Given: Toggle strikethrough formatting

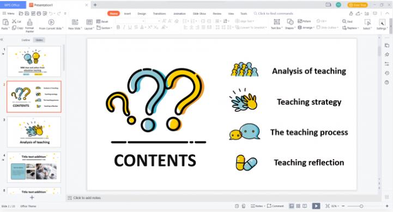Looking at the screenshot, I should [x=136, y=27].
